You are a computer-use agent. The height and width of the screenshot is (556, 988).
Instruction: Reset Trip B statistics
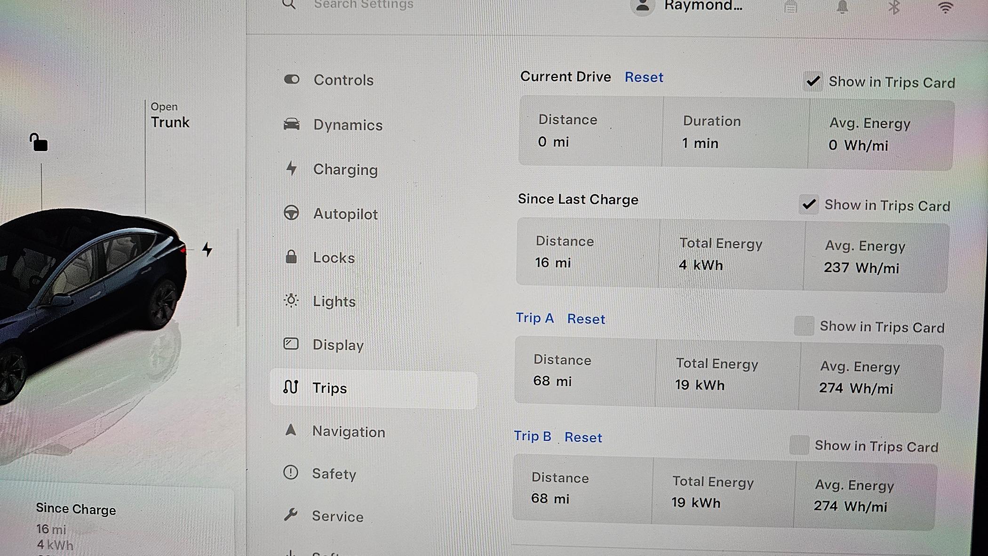point(583,437)
